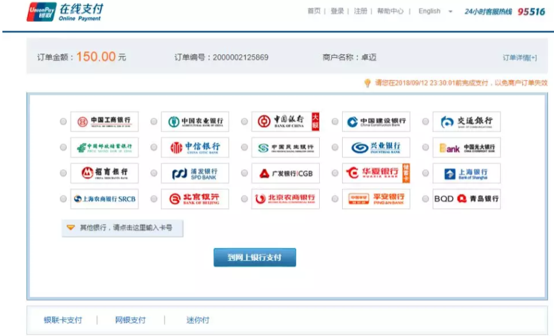This screenshot has height=336, width=554.
Task: Open the 帮助中心 link
Action: point(390,11)
